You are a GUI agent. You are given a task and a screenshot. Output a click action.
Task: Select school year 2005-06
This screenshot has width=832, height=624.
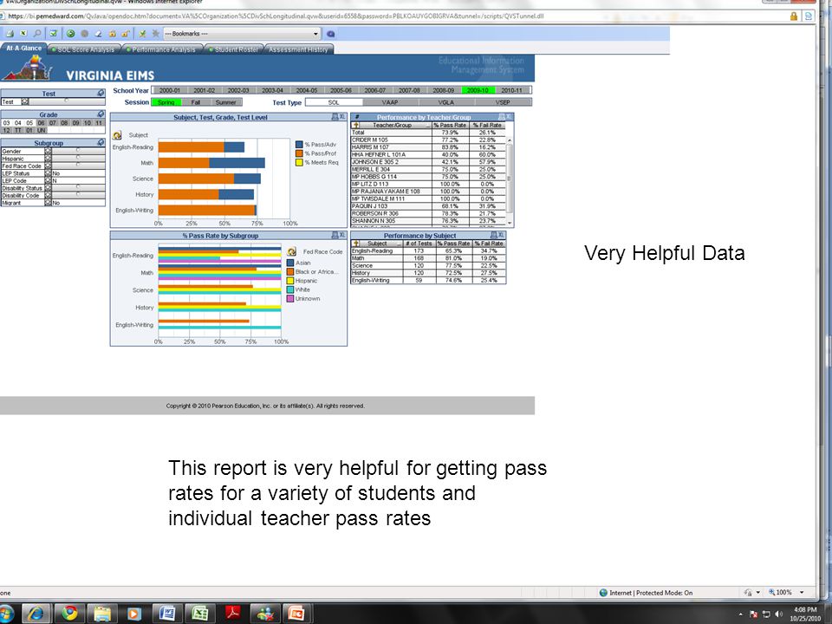341,91
